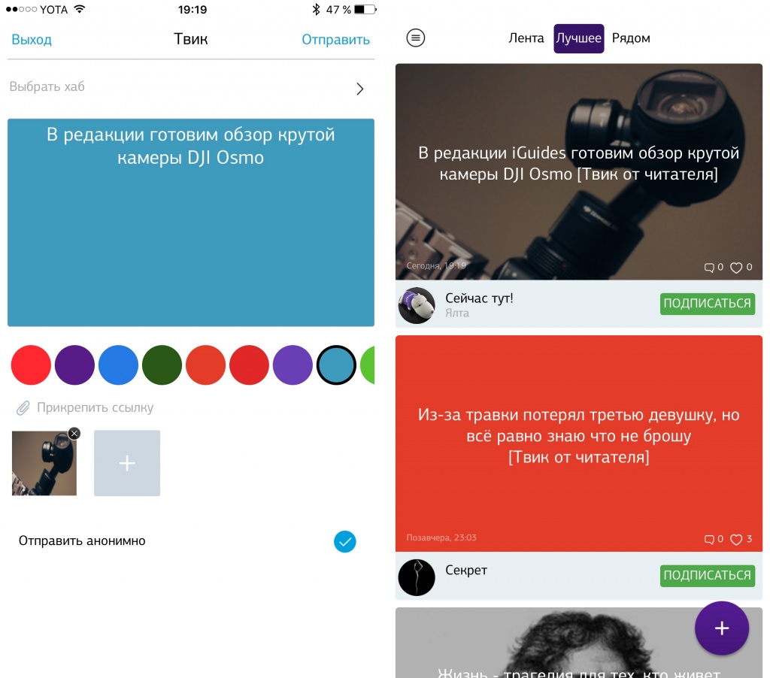This screenshot has width=770, height=678.
Task: Remove the attached camera photo
Action: (x=74, y=434)
